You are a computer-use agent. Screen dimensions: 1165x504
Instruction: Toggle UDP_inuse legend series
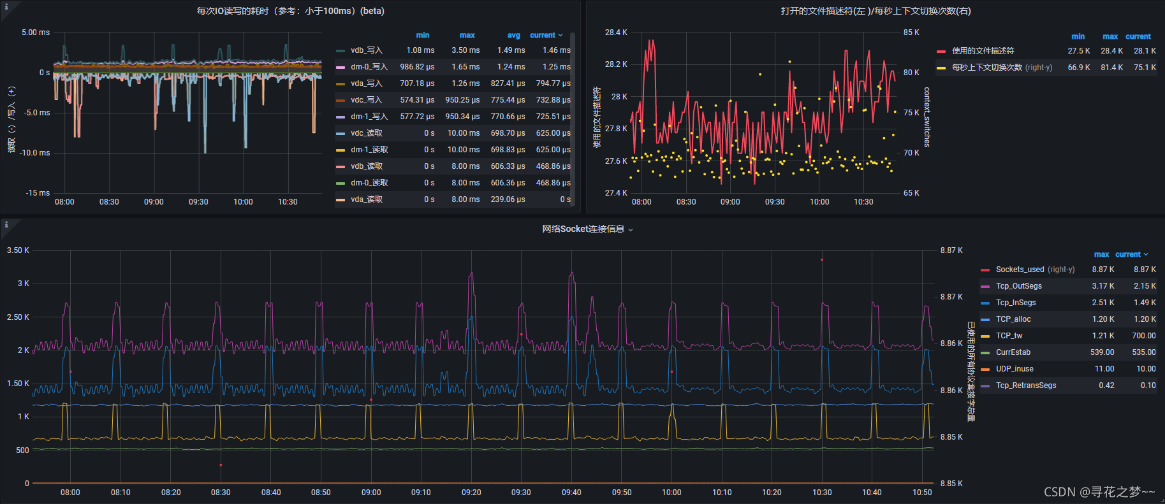(x=1015, y=369)
